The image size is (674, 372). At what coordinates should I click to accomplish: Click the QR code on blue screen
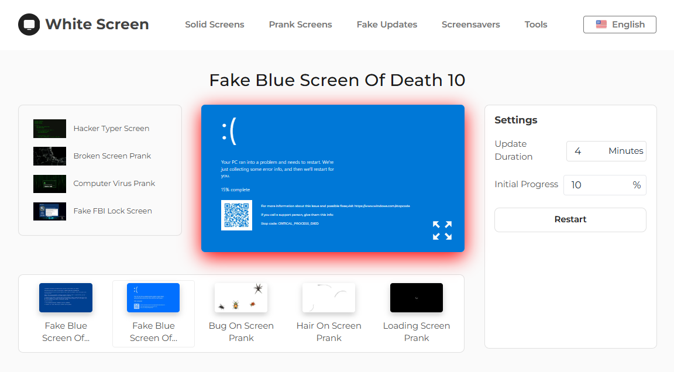tap(236, 215)
